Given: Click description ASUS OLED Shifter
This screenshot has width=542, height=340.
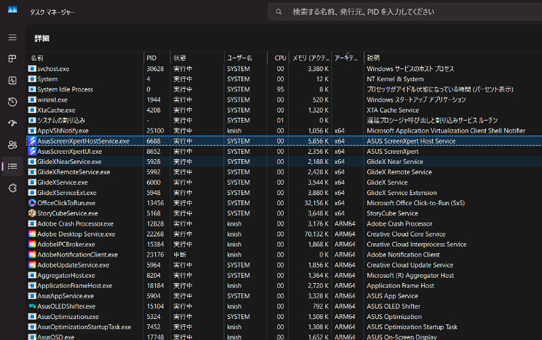Looking at the screenshot, I should click(x=394, y=306).
